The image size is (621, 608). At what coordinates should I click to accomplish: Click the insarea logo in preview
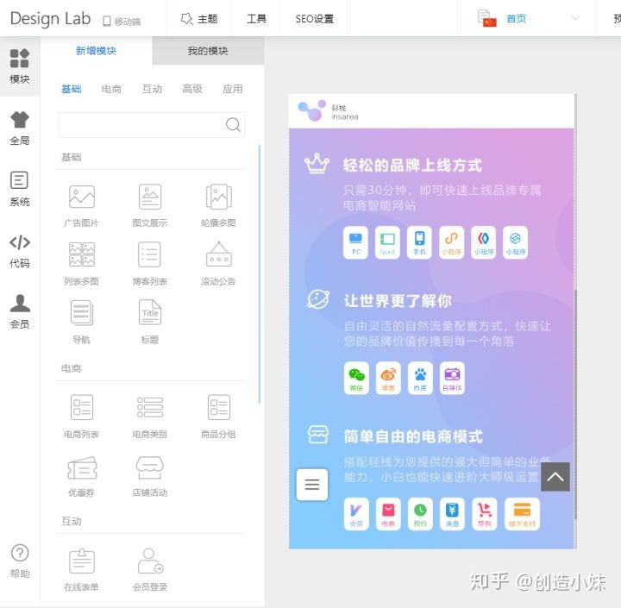(x=328, y=111)
